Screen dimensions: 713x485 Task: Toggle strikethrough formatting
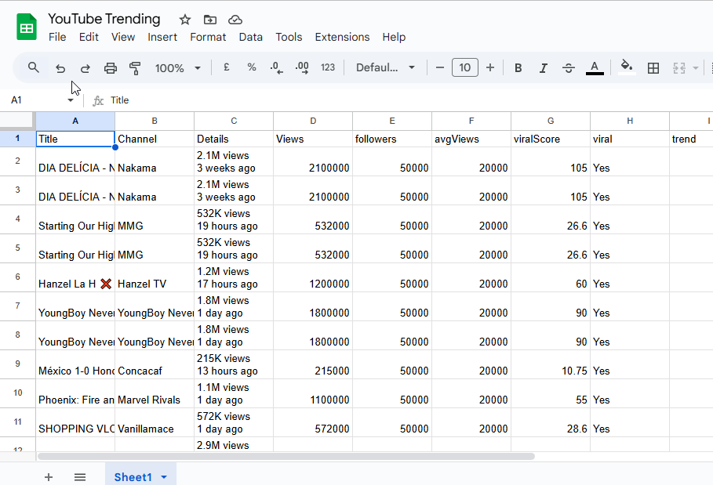(569, 67)
